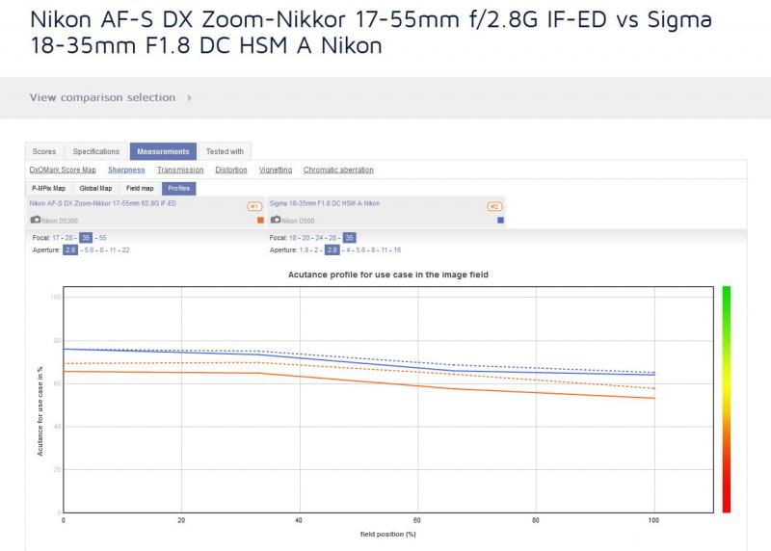The image size is (771, 551).
Task: Switch to the Specifications tab
Action: (x=96, y=151)
